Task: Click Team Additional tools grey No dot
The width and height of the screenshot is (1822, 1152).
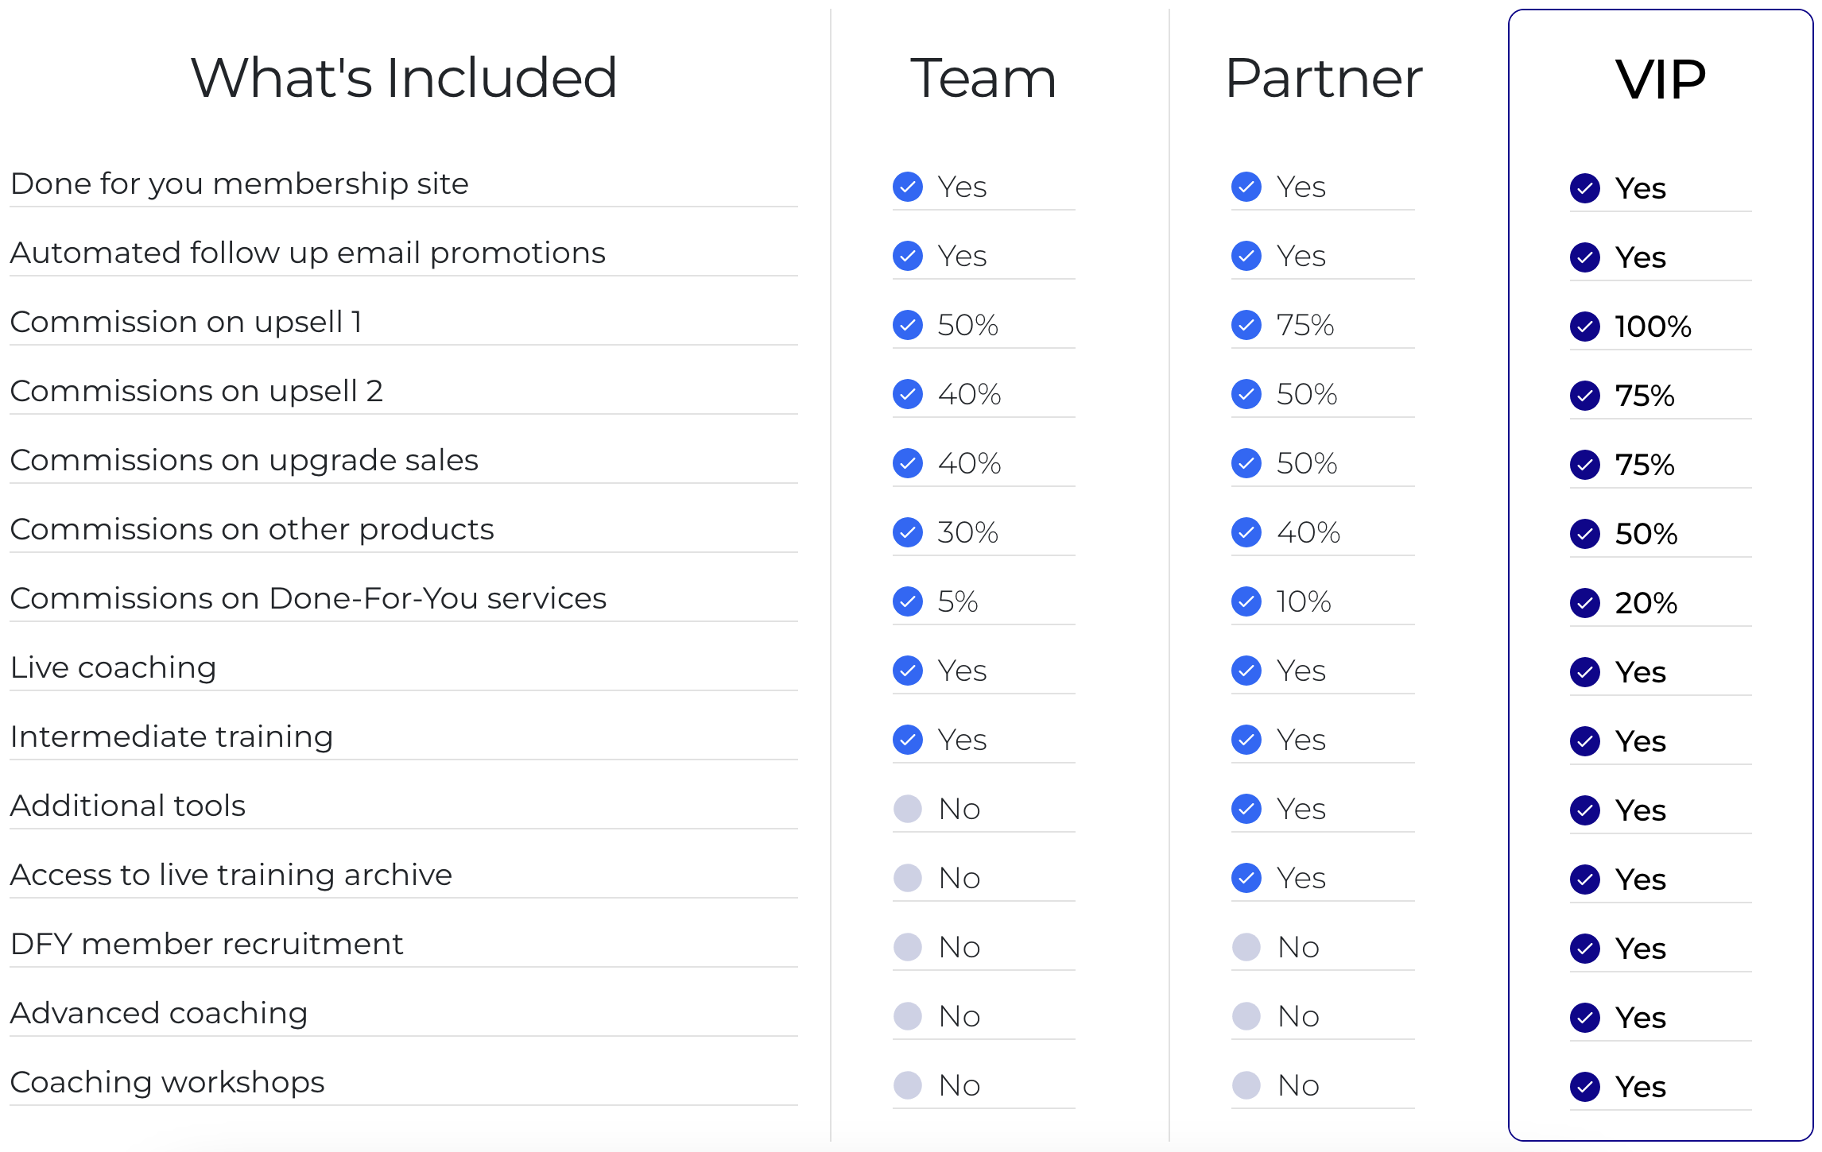Action: click(x=907, y=809)
